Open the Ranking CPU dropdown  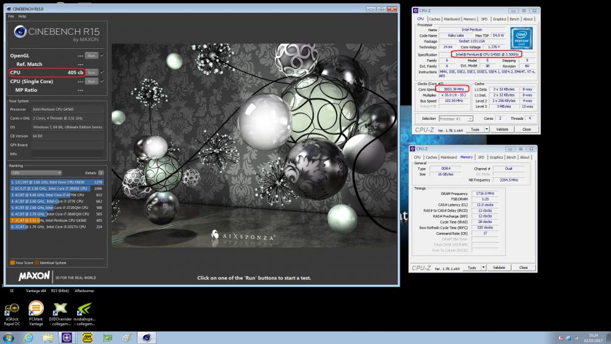(36, 172)
